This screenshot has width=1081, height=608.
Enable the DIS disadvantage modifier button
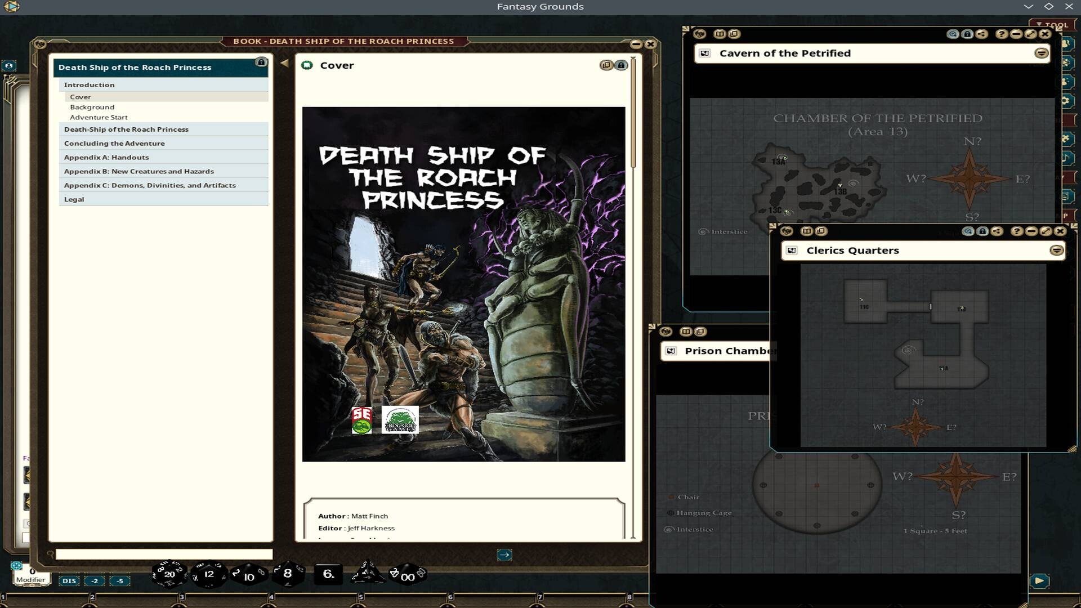coord(70,580)
